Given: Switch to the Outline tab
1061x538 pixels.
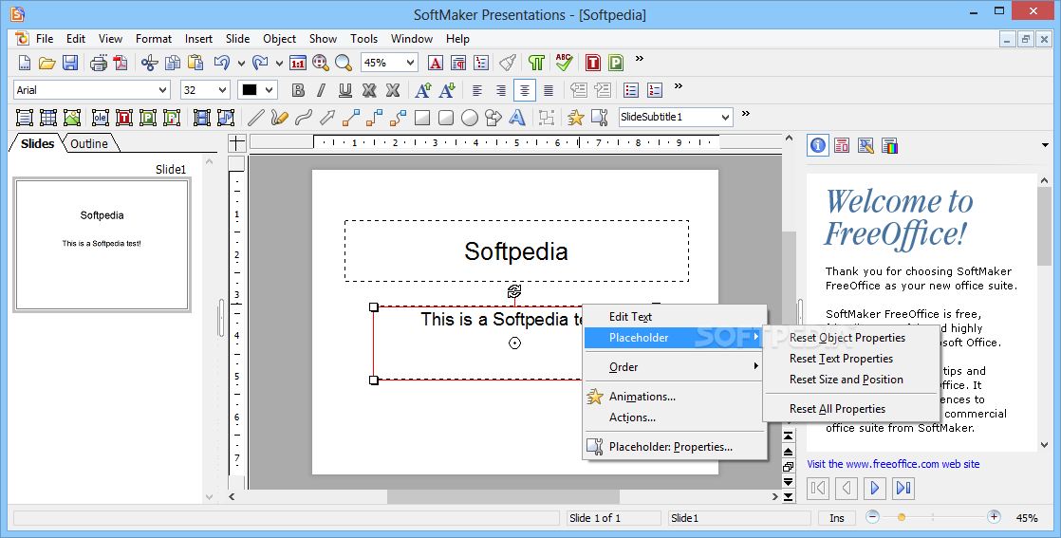Looking at the screenshot, I should (x=89, y=143).
